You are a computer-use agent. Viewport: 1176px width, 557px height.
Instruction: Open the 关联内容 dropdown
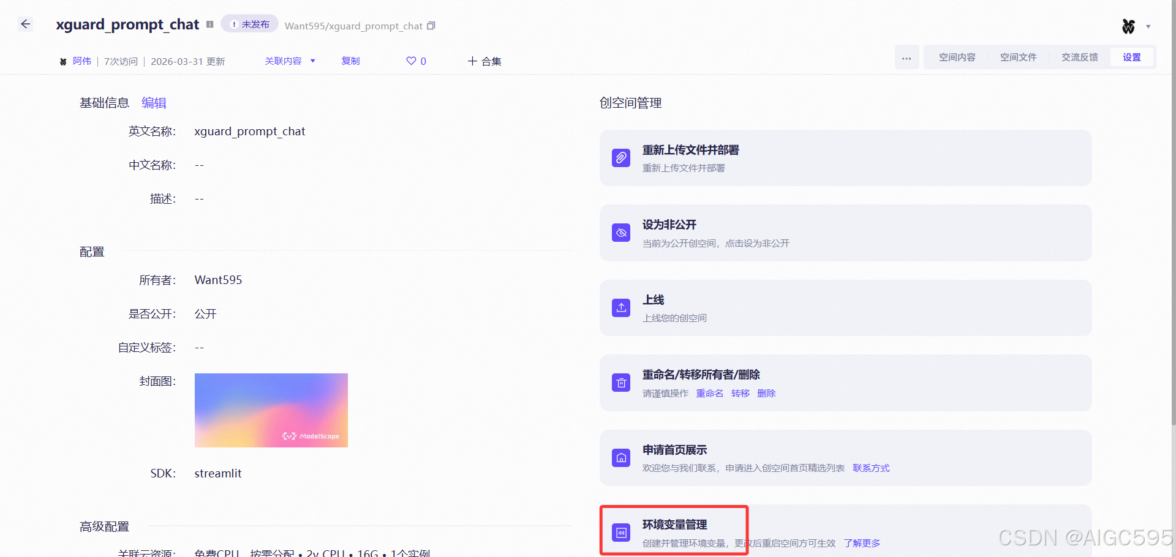point(290,61)
